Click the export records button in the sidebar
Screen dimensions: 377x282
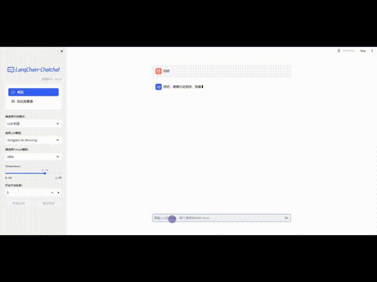pyautogui.click(x=18, y=203)
